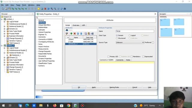This screenshot has width=192, height=108.
Task: Click the Fit Screen toolbar icon
Action: pos(58,9)
